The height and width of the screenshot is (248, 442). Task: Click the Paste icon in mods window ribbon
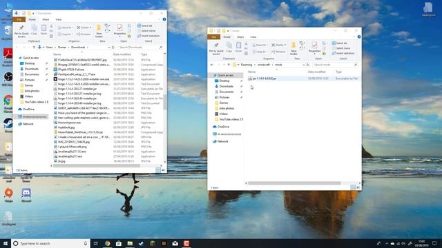pos(238,48)
